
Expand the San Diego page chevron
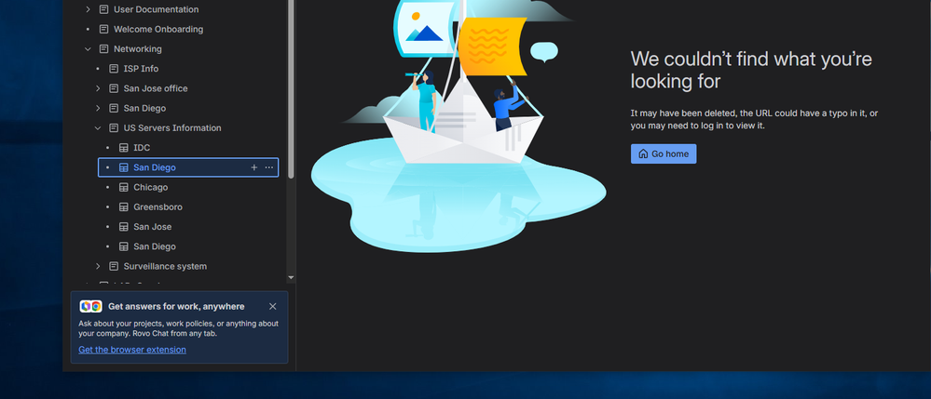[x=98, y=109]
